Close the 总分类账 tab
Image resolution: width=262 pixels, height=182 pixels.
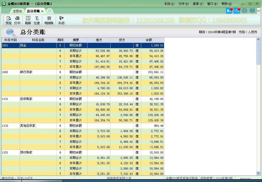point(42,11)
